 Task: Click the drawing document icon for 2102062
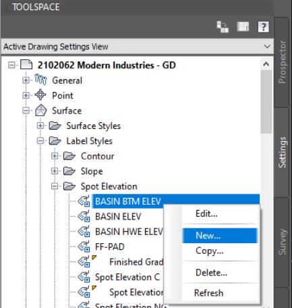point(26,65)
